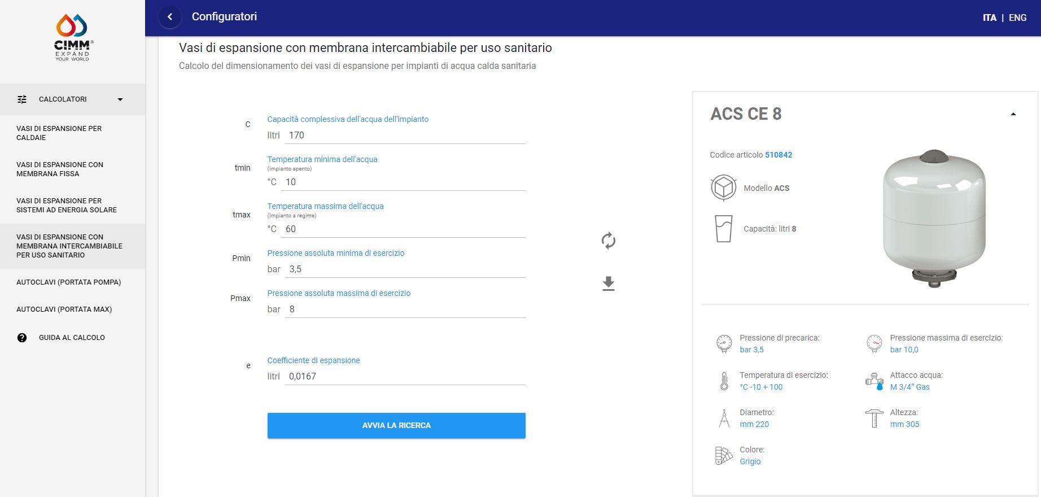This screenshot has width=1041, height=497.
Task: Click the color fan icon for Colore
Action: tap(724, 456)
